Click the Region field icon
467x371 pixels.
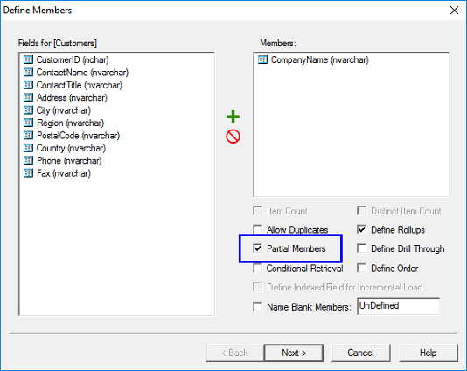click(x=28, y=122)
